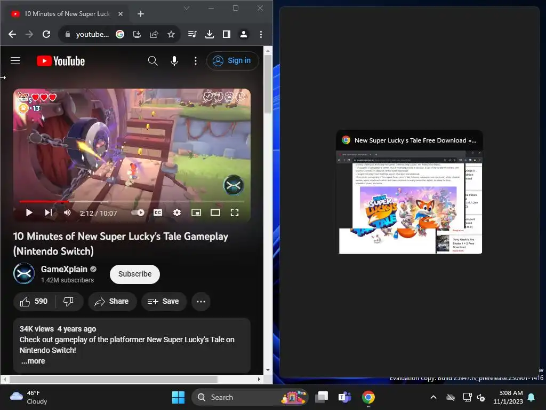Open the clock showing 3:08 AM
The image size is (546, 410).
(x=508, y=397)
